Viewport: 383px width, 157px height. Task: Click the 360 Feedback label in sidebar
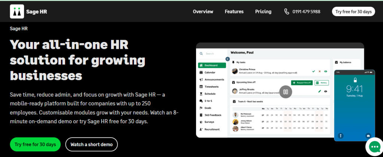click(x=213, y=115)
